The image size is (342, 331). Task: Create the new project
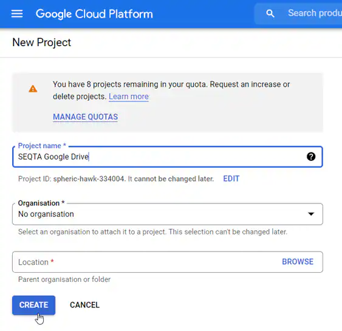tap(33, 305)
